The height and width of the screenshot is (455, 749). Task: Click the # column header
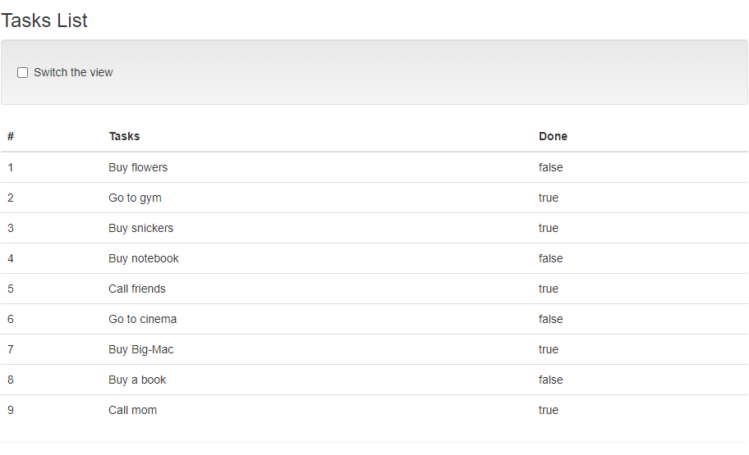tap(11, 136)
